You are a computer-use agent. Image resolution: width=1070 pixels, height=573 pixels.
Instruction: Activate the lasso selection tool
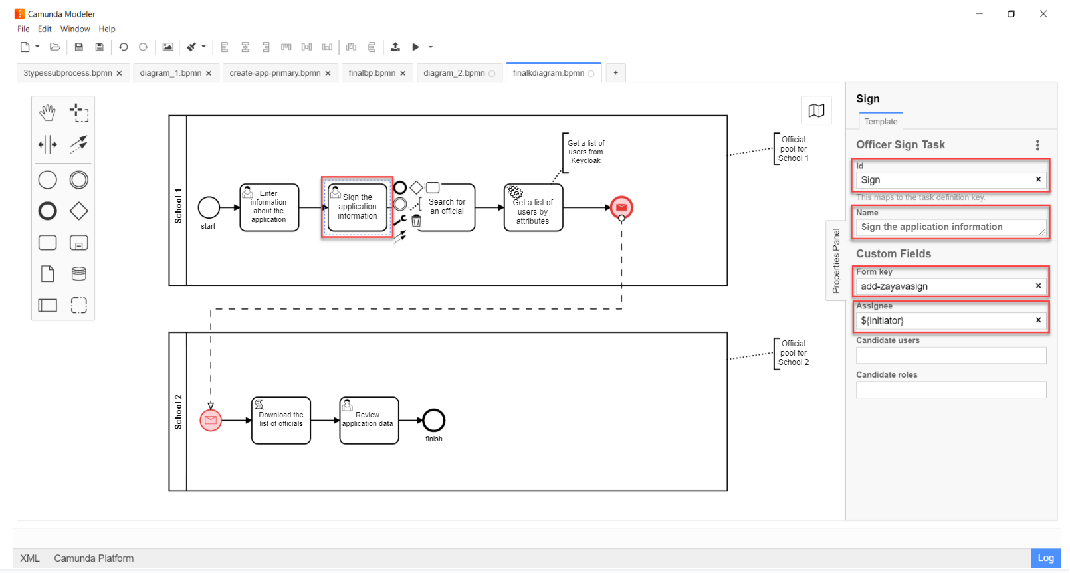79,112
